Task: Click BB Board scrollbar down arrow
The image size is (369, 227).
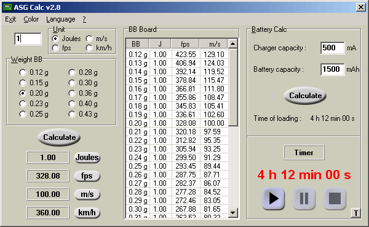Action: pos(232,213)
